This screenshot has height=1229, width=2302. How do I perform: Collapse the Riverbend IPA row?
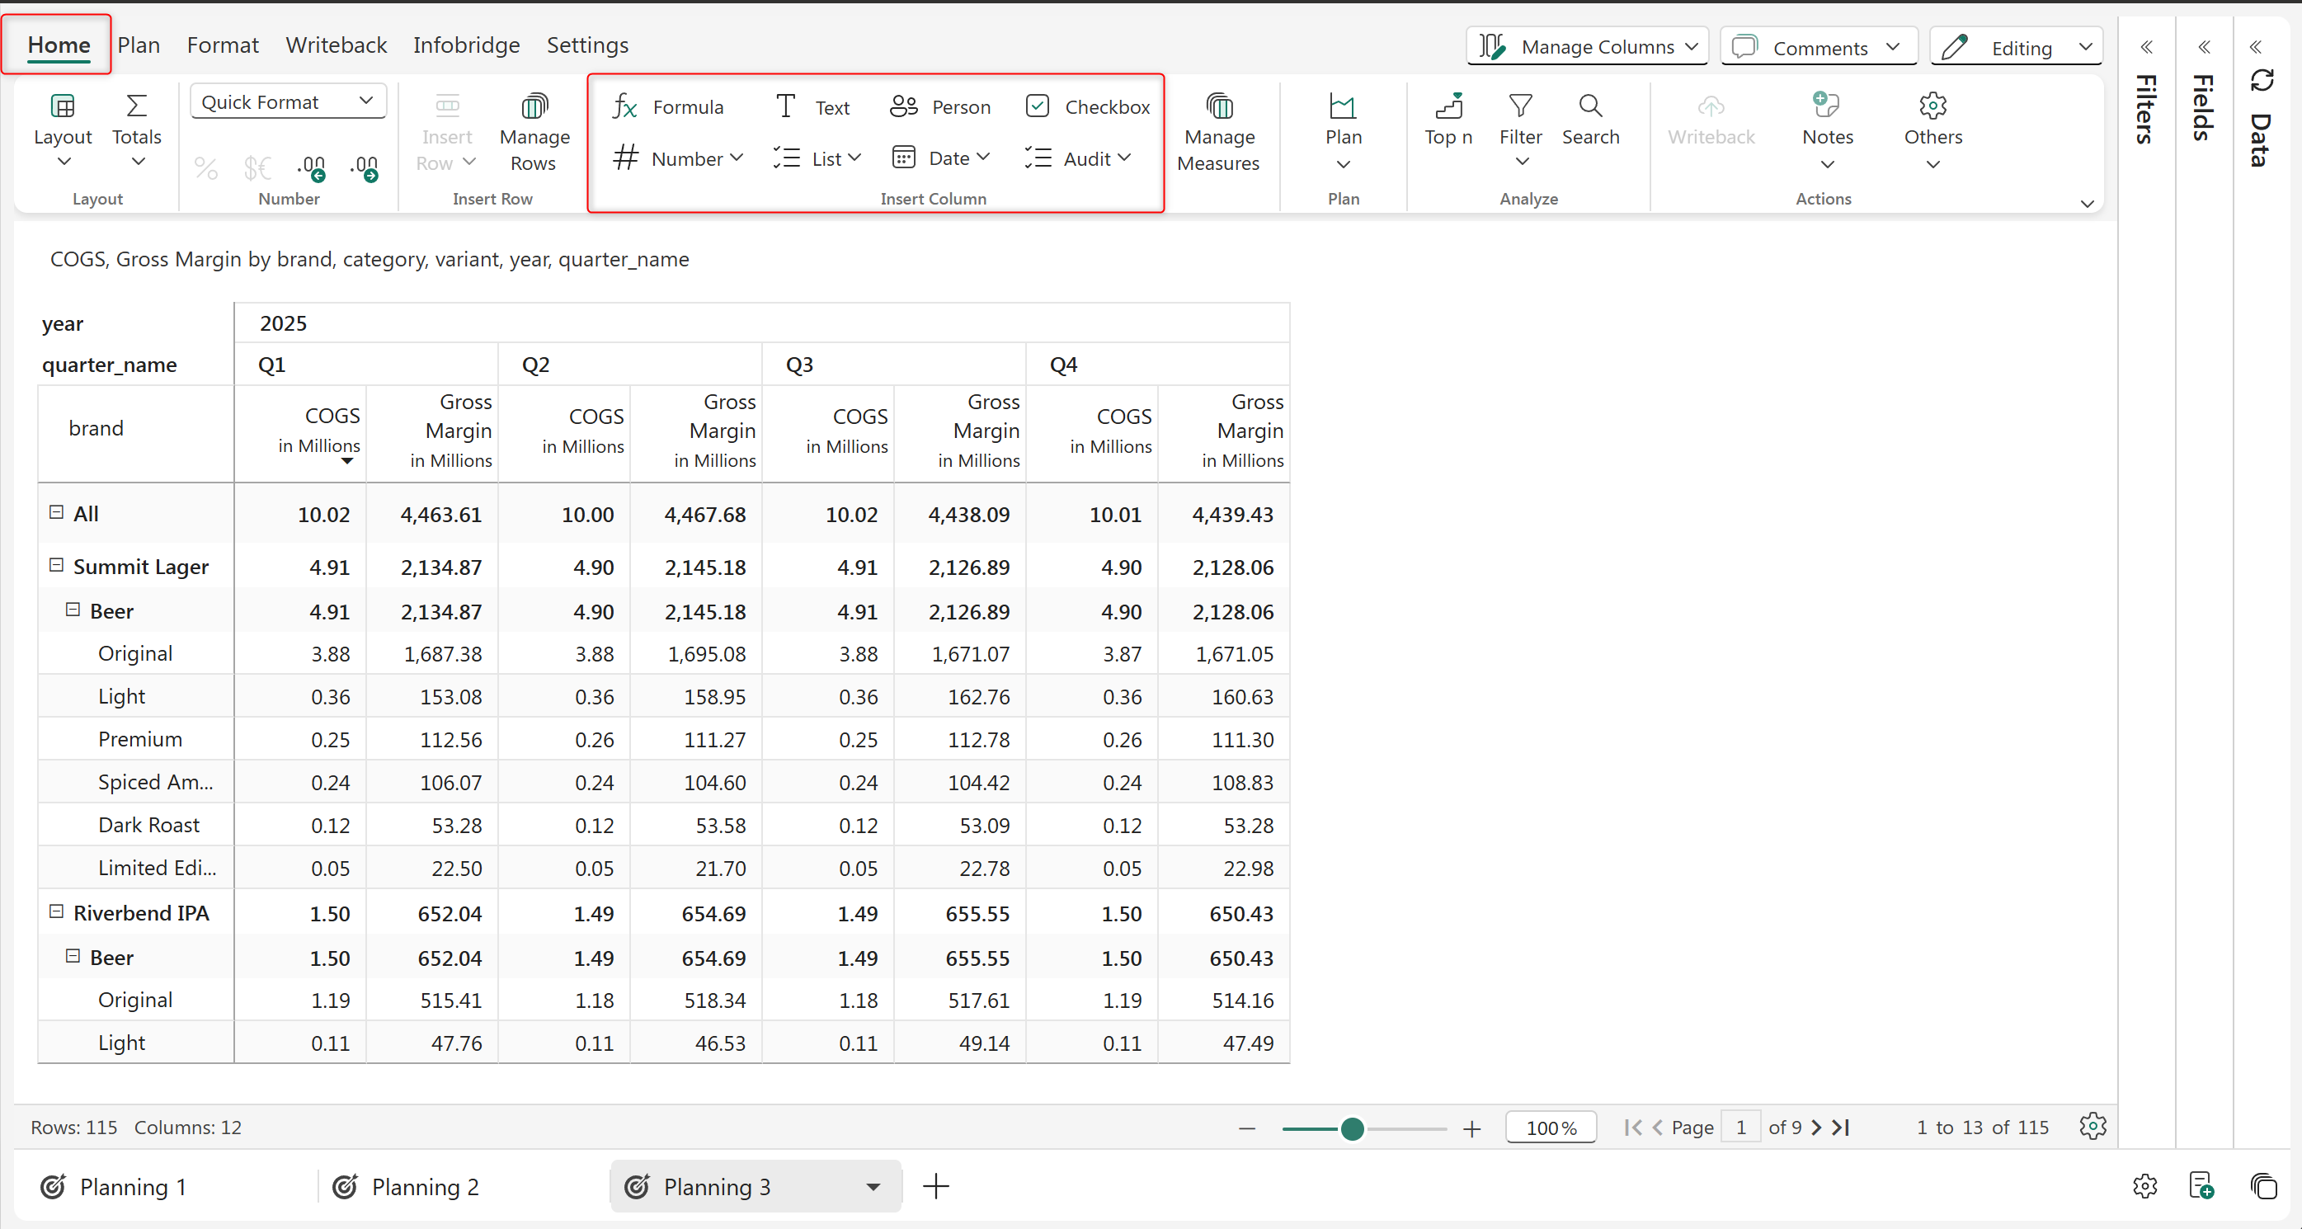[56, 911]
